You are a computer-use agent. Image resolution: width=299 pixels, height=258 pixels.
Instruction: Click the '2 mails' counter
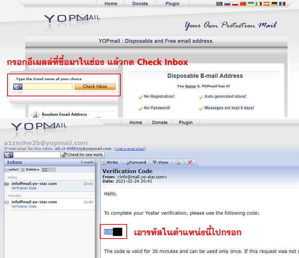[x=87, y=162]
